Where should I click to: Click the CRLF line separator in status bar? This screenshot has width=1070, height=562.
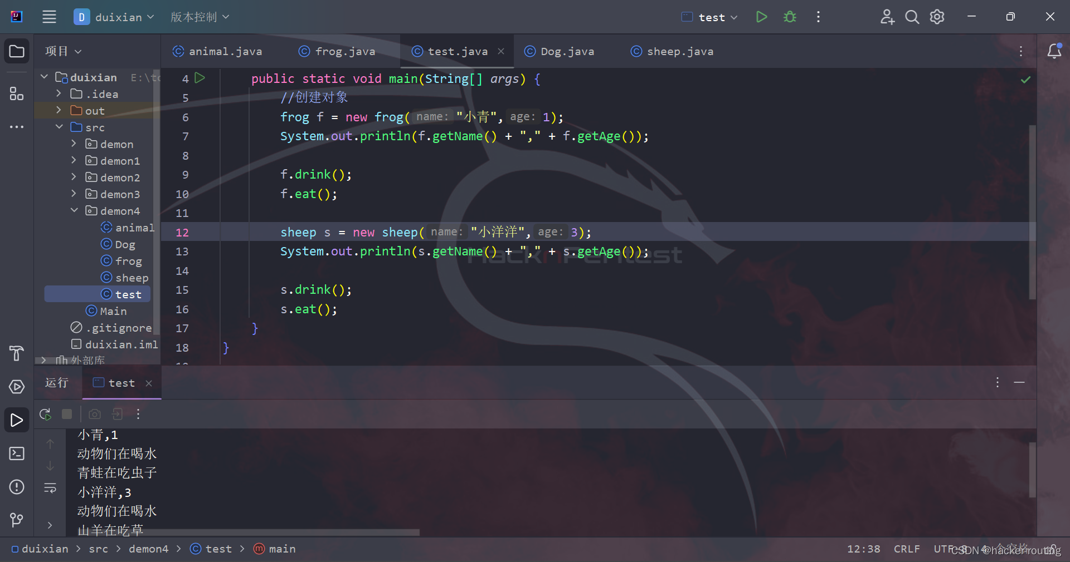point(907,549)
